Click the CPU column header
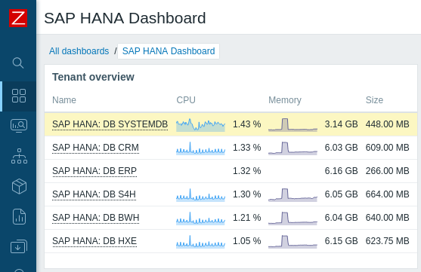This screenshot has height=272, width=421. (x=186, y=100)
